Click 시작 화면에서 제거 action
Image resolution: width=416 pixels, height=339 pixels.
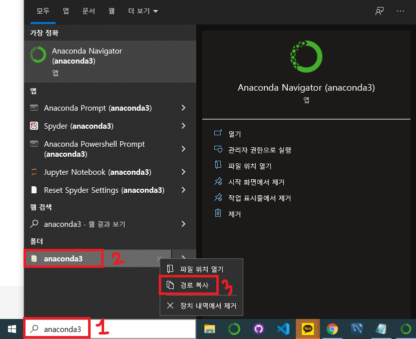(x=256, y=182)
